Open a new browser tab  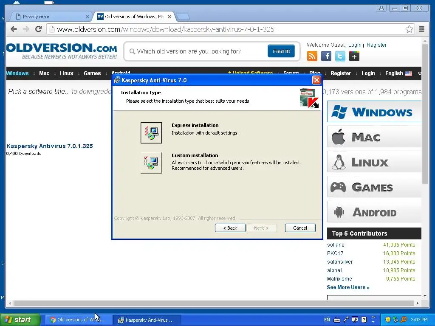(183, 17)
